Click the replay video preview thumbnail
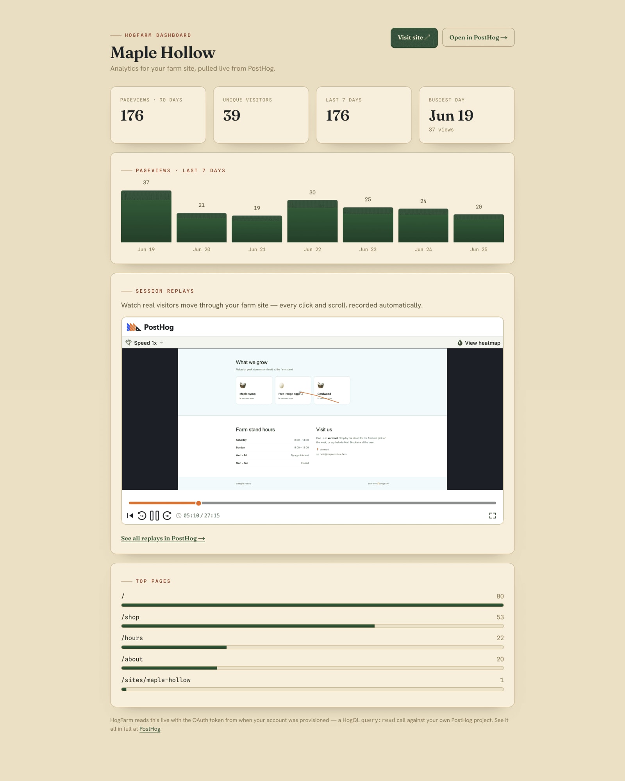This screenshot has height=781, width=625. click(x=312, y=419)
